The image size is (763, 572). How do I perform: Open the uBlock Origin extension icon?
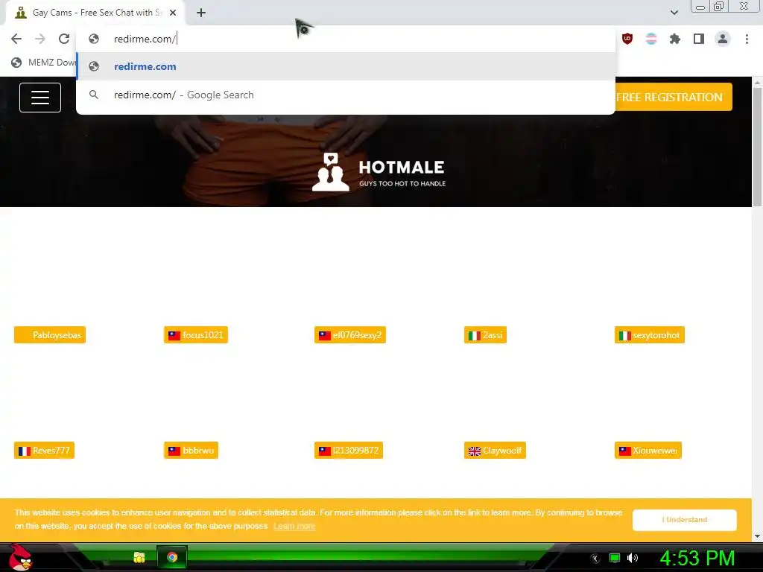coord(627,39)
